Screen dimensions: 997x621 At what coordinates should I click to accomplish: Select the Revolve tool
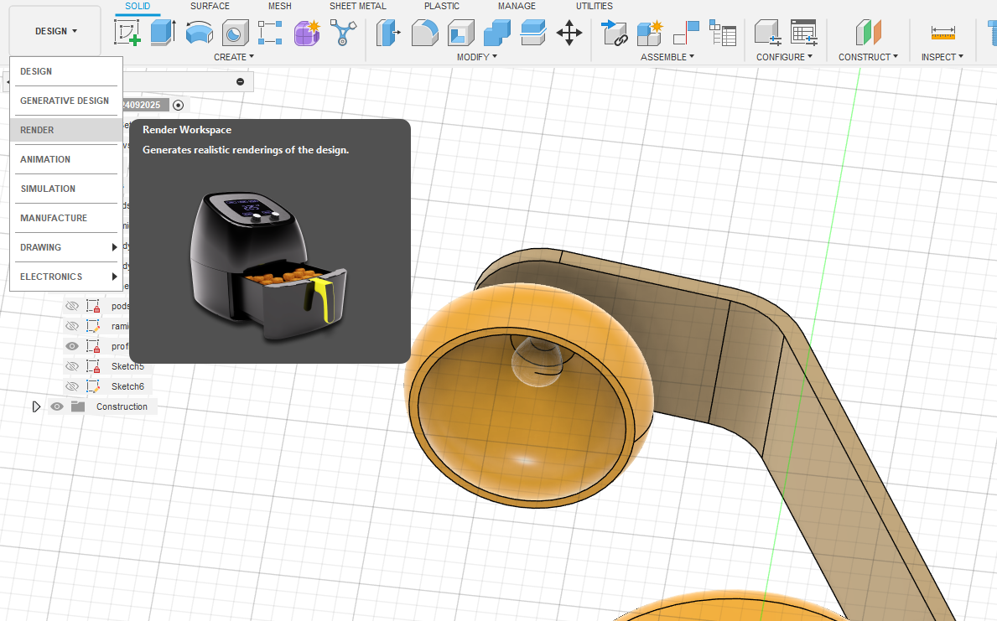click(199, 33)
